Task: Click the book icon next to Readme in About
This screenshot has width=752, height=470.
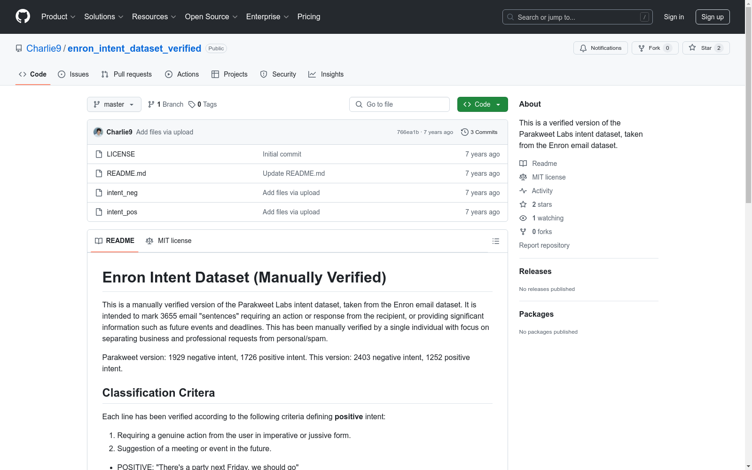Action: (x=523, y=164)
